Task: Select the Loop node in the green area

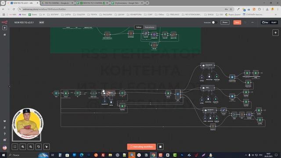Action: [x=146, y=33]
